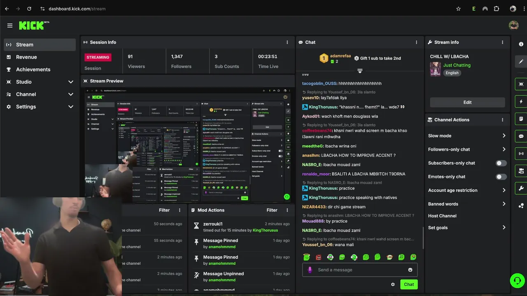The image size is (527, 296).
Task: Click Host Channel action
Action: click(x=442, y=216)
